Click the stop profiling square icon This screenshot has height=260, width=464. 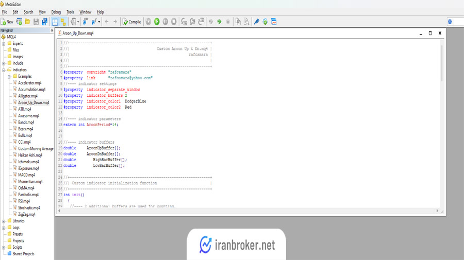click(228, 22)
